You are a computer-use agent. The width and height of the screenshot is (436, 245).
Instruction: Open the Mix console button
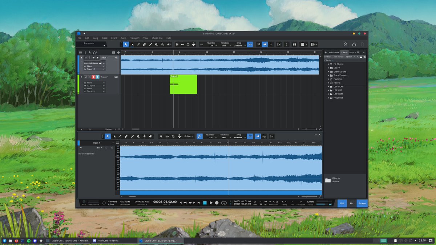pyautogui.click(x=352, y=203)
